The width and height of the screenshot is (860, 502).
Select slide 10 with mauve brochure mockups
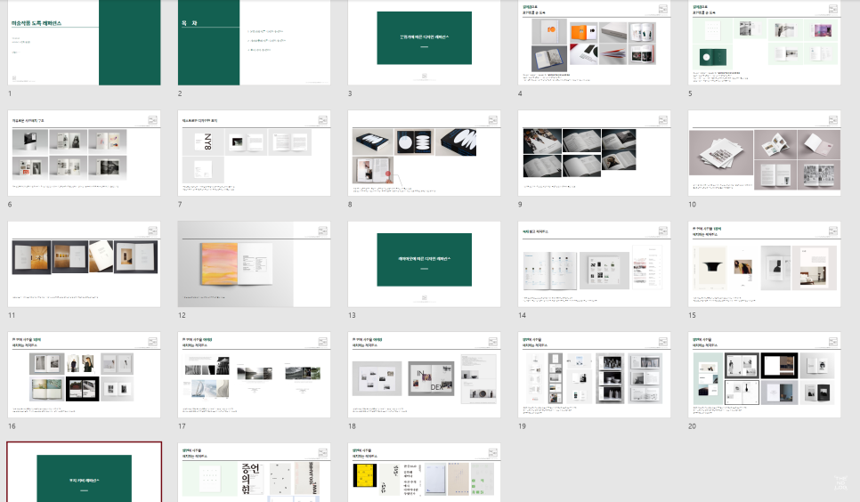tap(764, 153)
